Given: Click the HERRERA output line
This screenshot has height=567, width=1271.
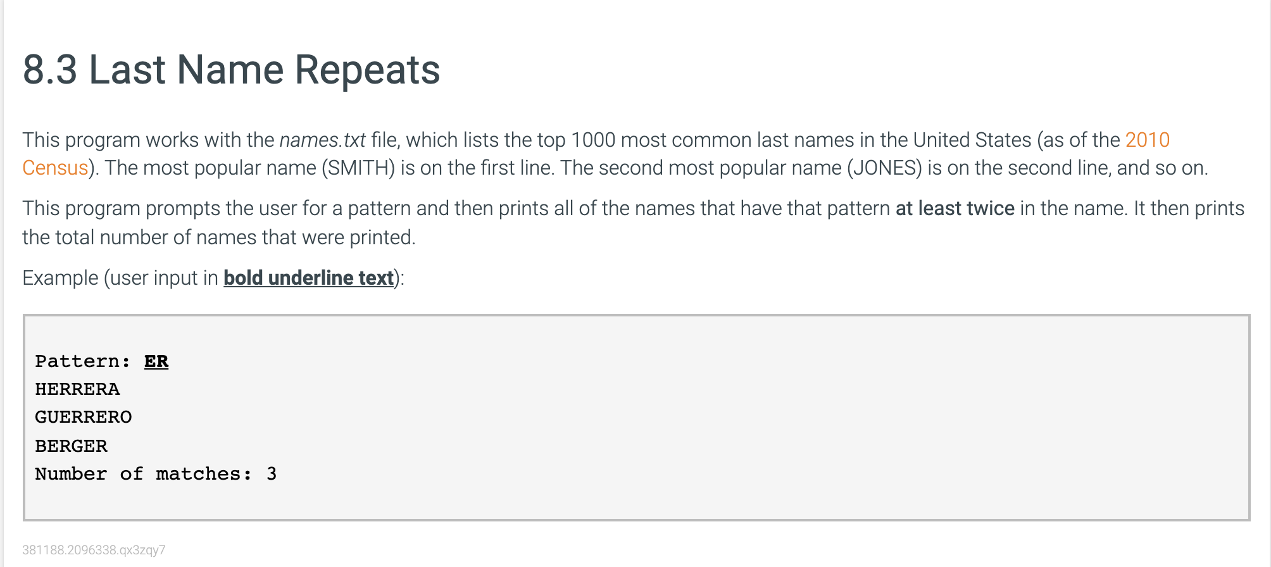Looking at the screenshot, I should pos(77,389).
